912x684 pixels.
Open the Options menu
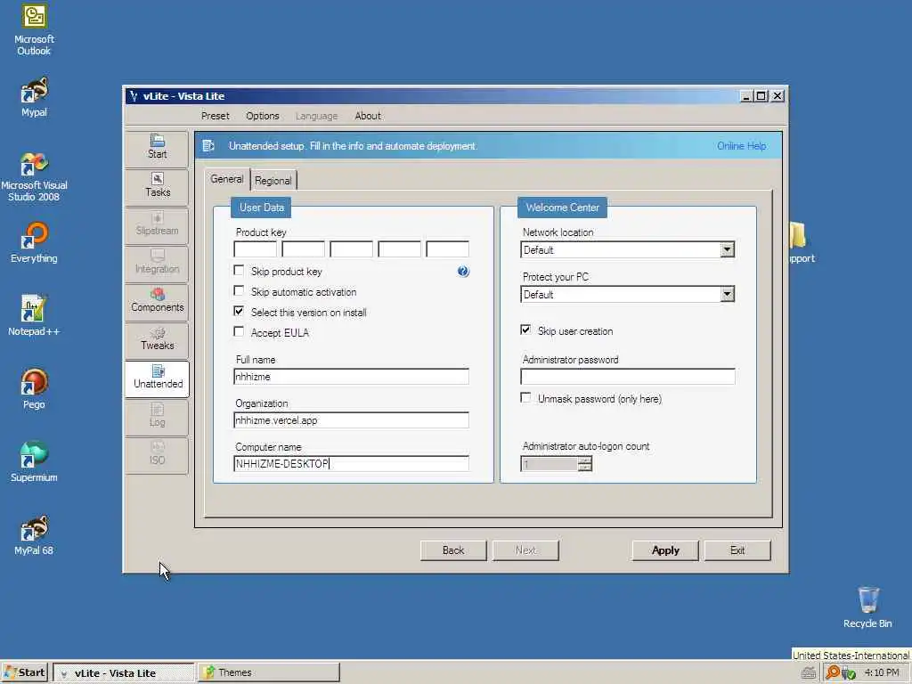(x=263, y=116)
